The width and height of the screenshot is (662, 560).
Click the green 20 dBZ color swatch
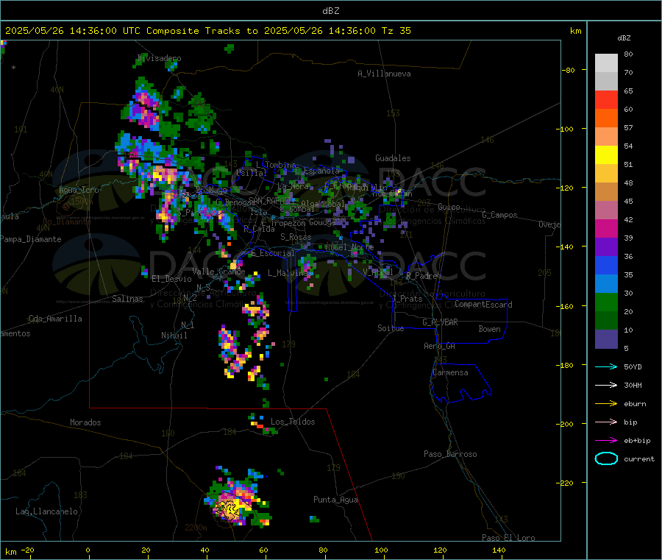point(606,302)
